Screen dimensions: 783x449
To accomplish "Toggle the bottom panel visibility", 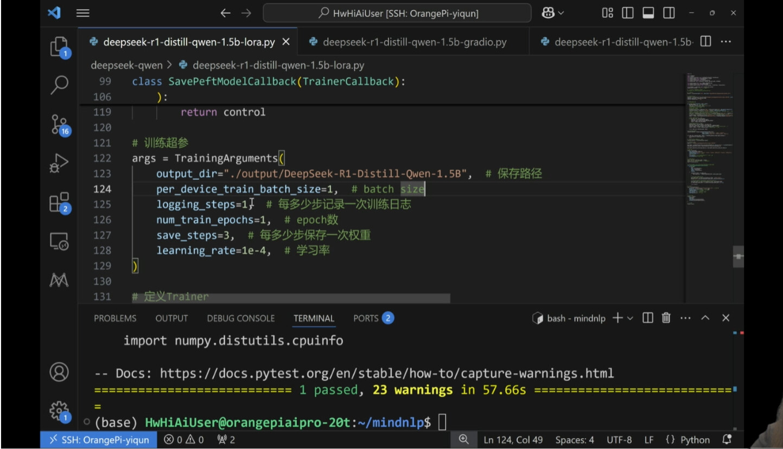I will click(x=648, y=13).
